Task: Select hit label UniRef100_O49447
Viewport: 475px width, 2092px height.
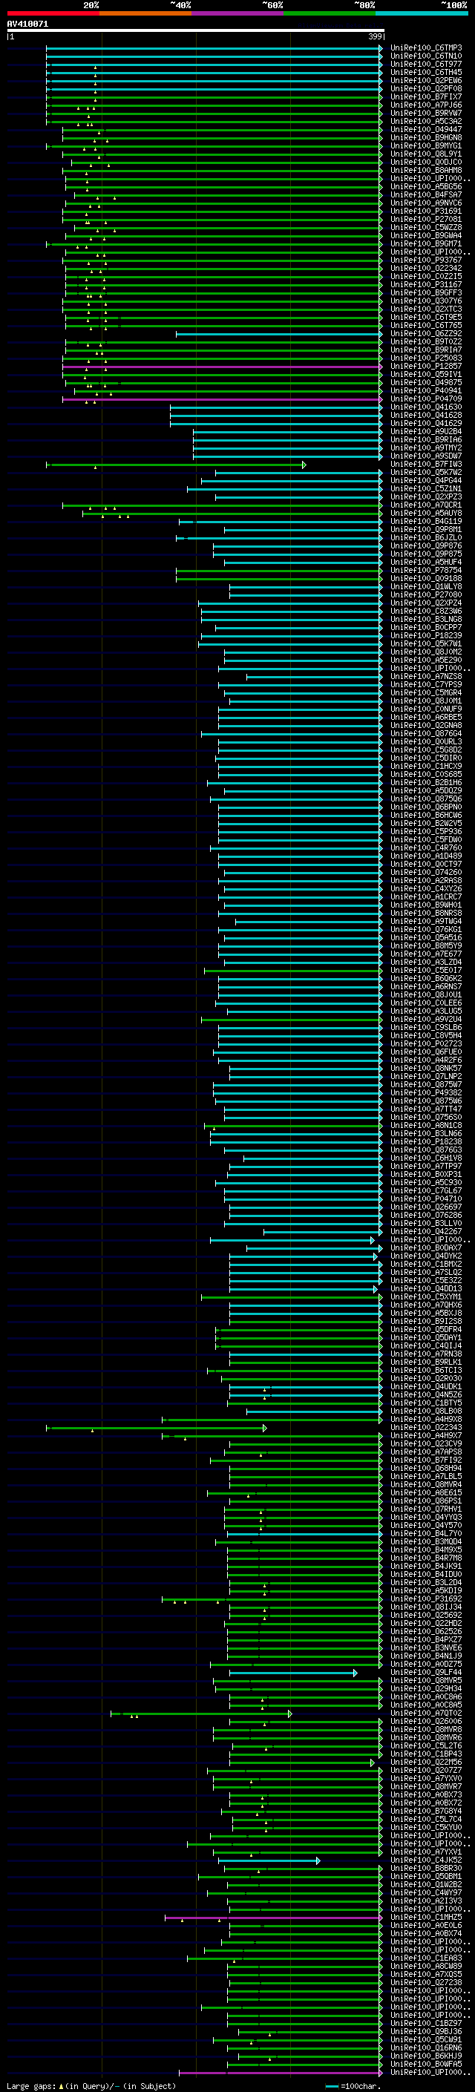Action: (426, 129)
